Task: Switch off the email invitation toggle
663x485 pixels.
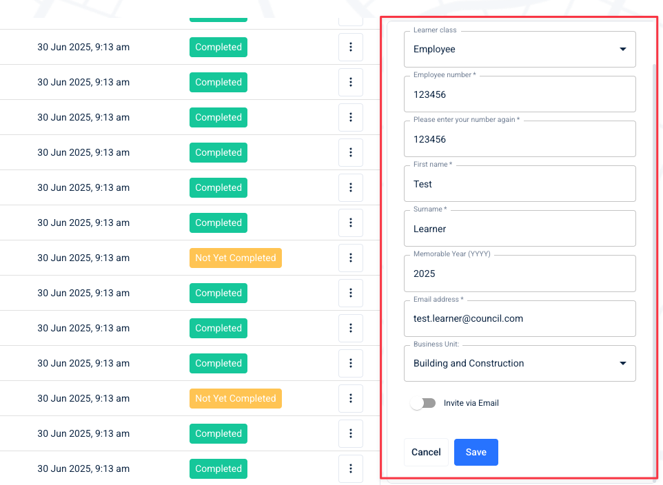Action: [x=423, y=403]
